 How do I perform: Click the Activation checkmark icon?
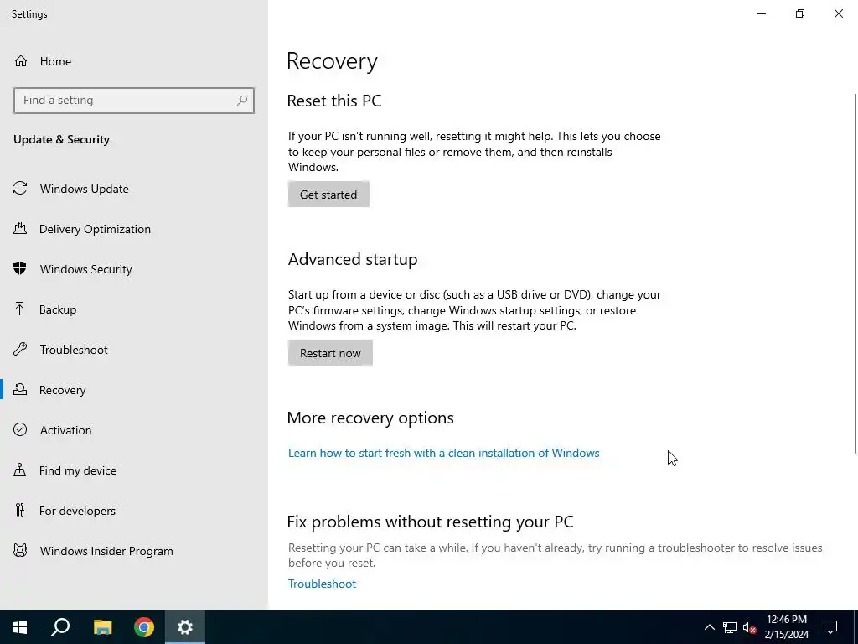pos(20,430)
